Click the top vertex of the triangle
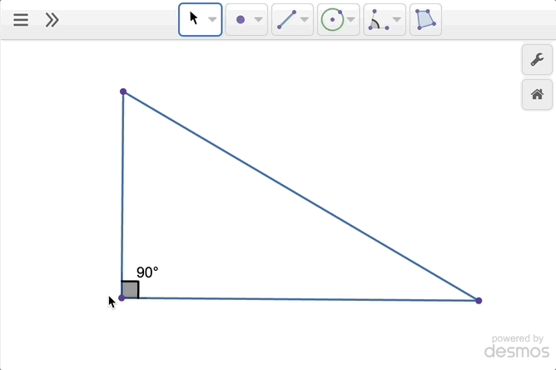Screen dimensions: 556x370 (123, 92)
